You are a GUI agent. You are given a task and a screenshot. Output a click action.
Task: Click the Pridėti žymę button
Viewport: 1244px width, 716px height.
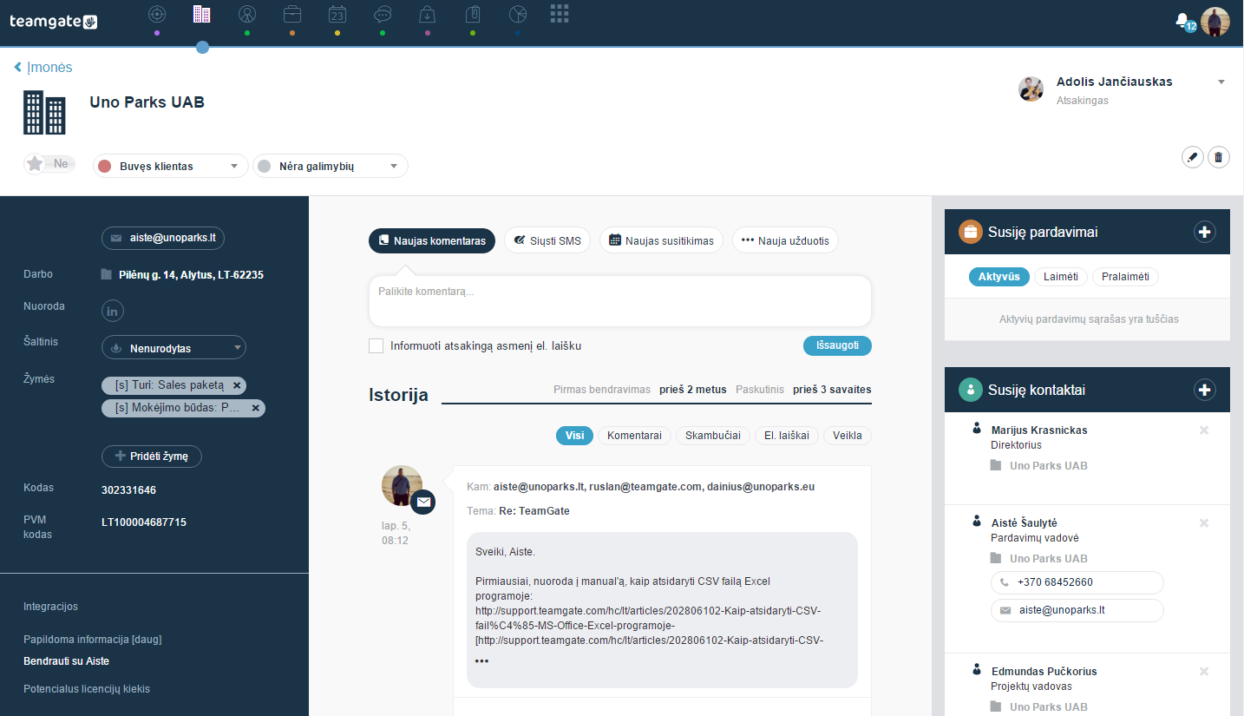[152, 457]
